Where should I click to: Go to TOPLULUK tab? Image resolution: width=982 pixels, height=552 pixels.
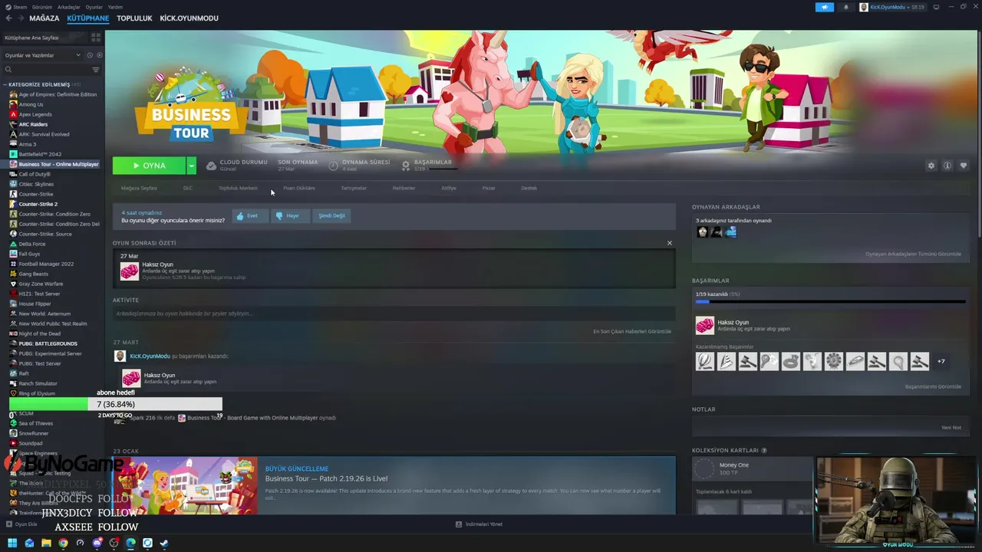pyautogui.click(x=134, y=18)
